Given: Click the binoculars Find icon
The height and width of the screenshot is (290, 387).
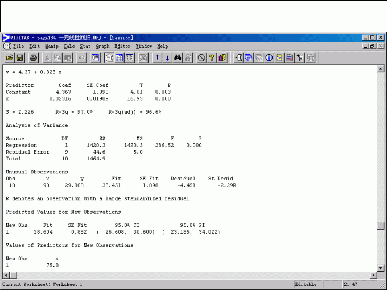Looking at the screenshot, I should 178,58.
